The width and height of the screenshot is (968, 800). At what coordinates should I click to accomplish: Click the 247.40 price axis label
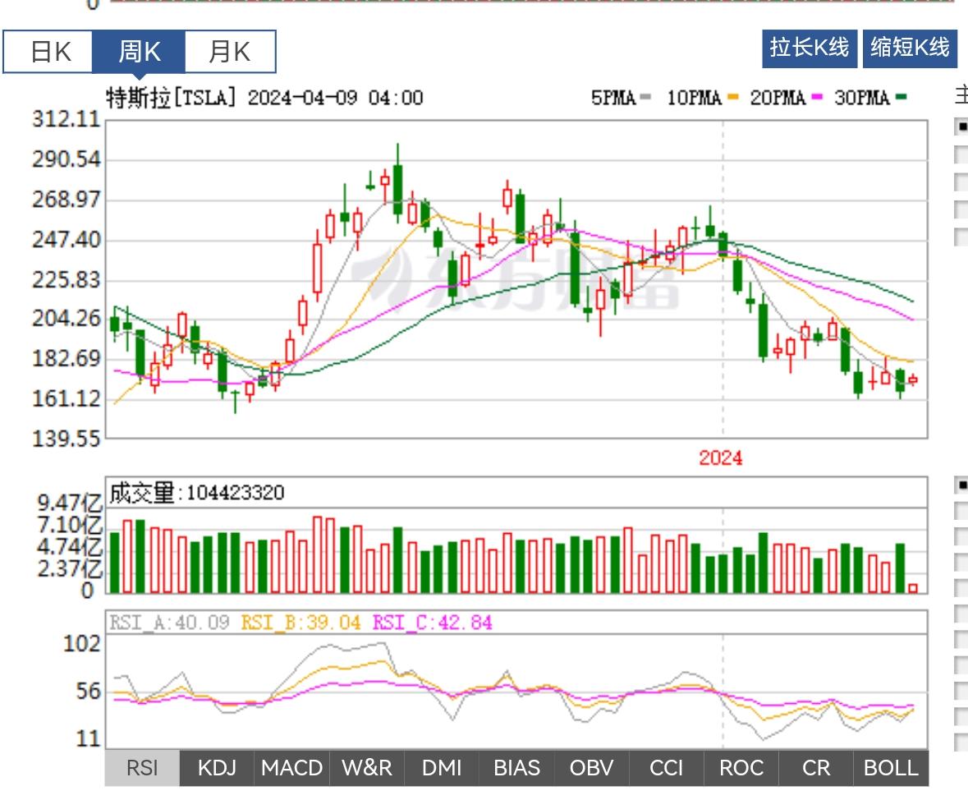point(66,240)
